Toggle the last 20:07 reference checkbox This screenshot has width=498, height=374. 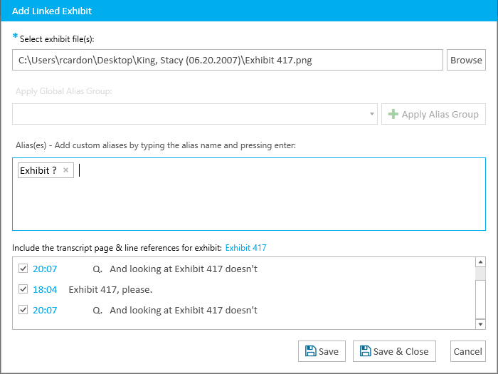(x=23, y=310)
